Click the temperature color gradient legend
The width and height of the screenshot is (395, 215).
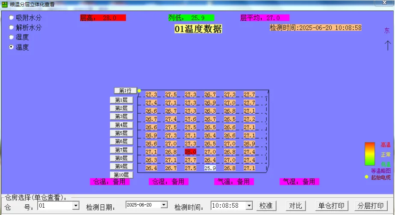pyautogui.click(x=369, y=154)
